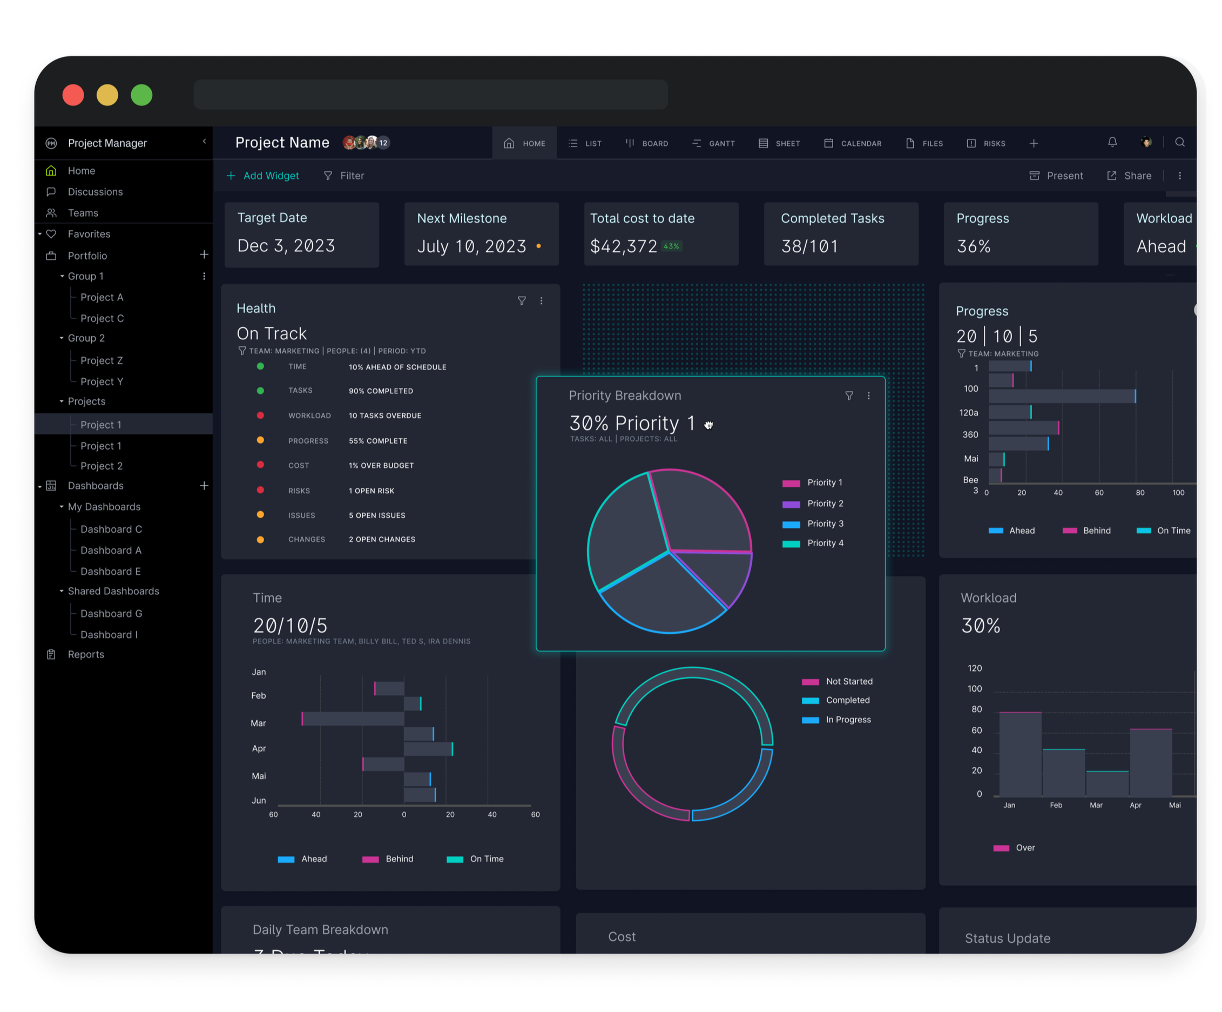
Task: Click the Priority Breakdown filter icon
Action: click(849, 396)
